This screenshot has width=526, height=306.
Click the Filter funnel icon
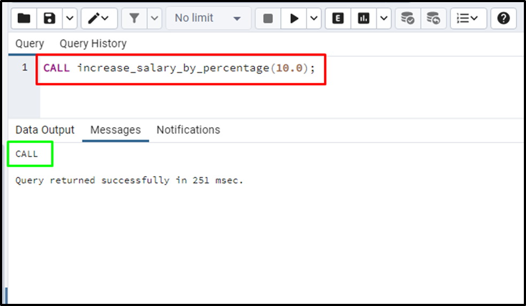tap(134, 18)
